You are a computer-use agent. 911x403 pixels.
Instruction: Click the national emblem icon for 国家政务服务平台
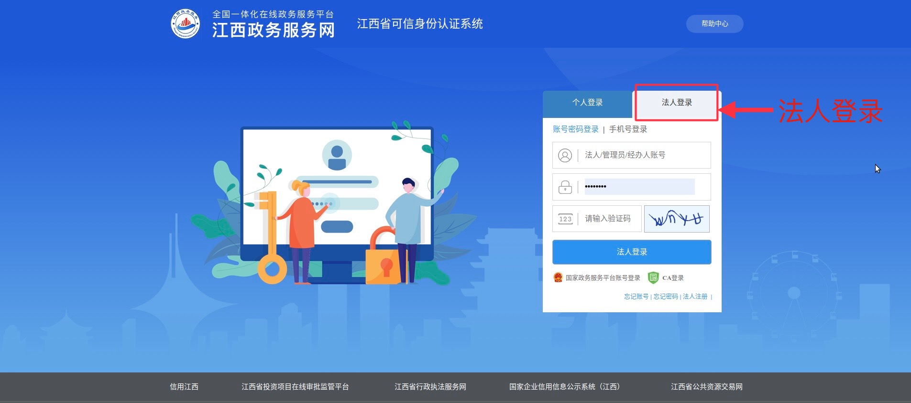coord(558,277)
